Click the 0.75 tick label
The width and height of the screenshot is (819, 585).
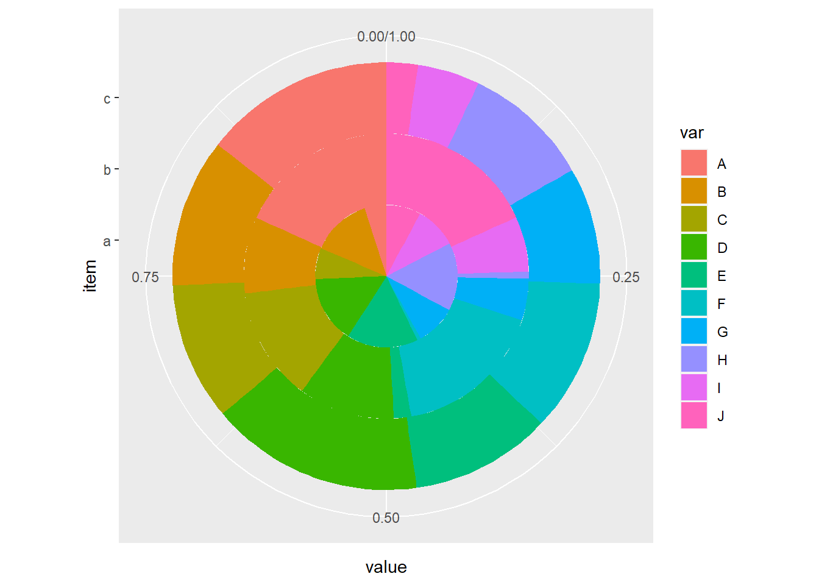(x=145, y=277)
